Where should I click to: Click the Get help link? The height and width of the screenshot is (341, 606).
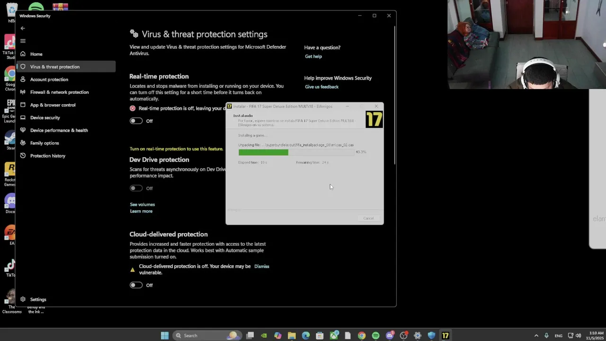click(x=313, y=56)
